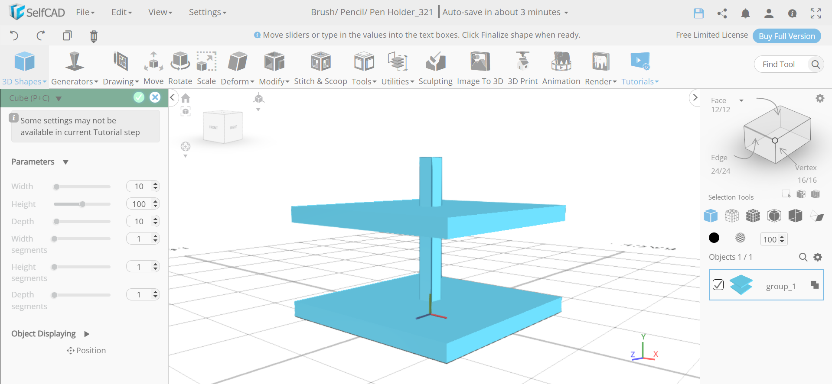Collapse the Parameters section
Image resolution: width=832 pixels, height=384 pixels.
pos(65,162)
